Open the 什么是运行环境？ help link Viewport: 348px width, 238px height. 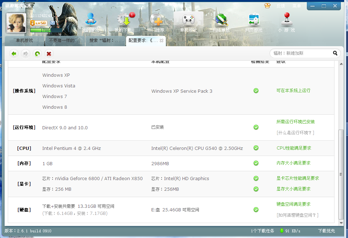295,133
